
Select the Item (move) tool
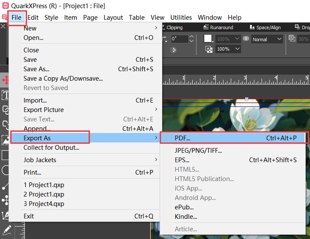pos(5,80)
